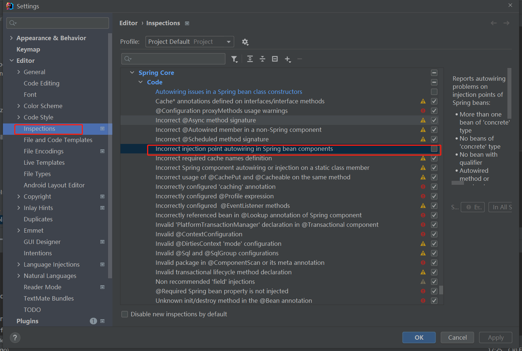The height and width of the screenshot is (351, 522).
Task: Click the Collapse All inspections icon
Action: 262,59
